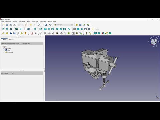The height and width of the screenshot is (120, 160).
Task: Click the teal camera recording icon
Action: 82,29
